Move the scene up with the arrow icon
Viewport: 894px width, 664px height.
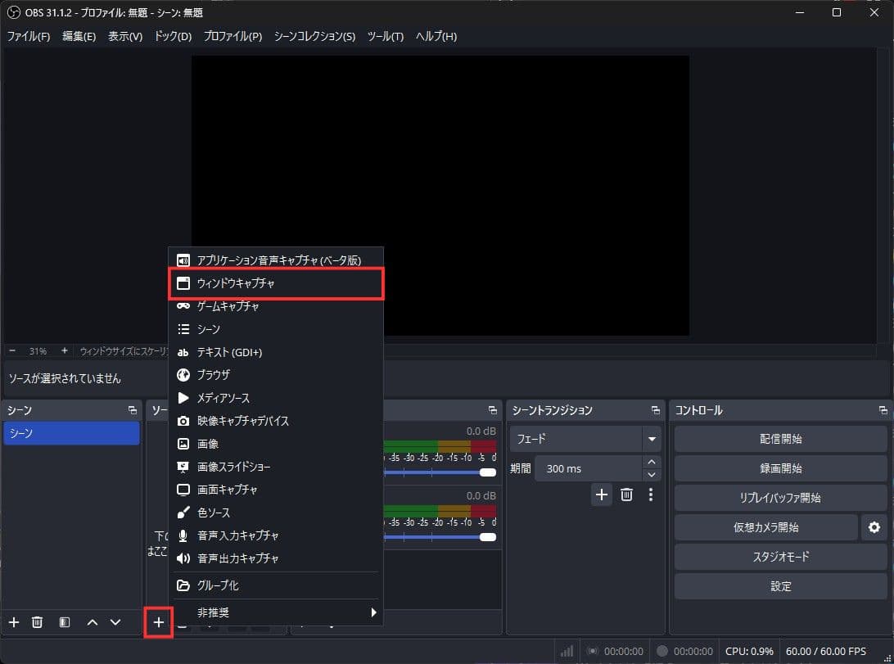[x=92, y=622]
